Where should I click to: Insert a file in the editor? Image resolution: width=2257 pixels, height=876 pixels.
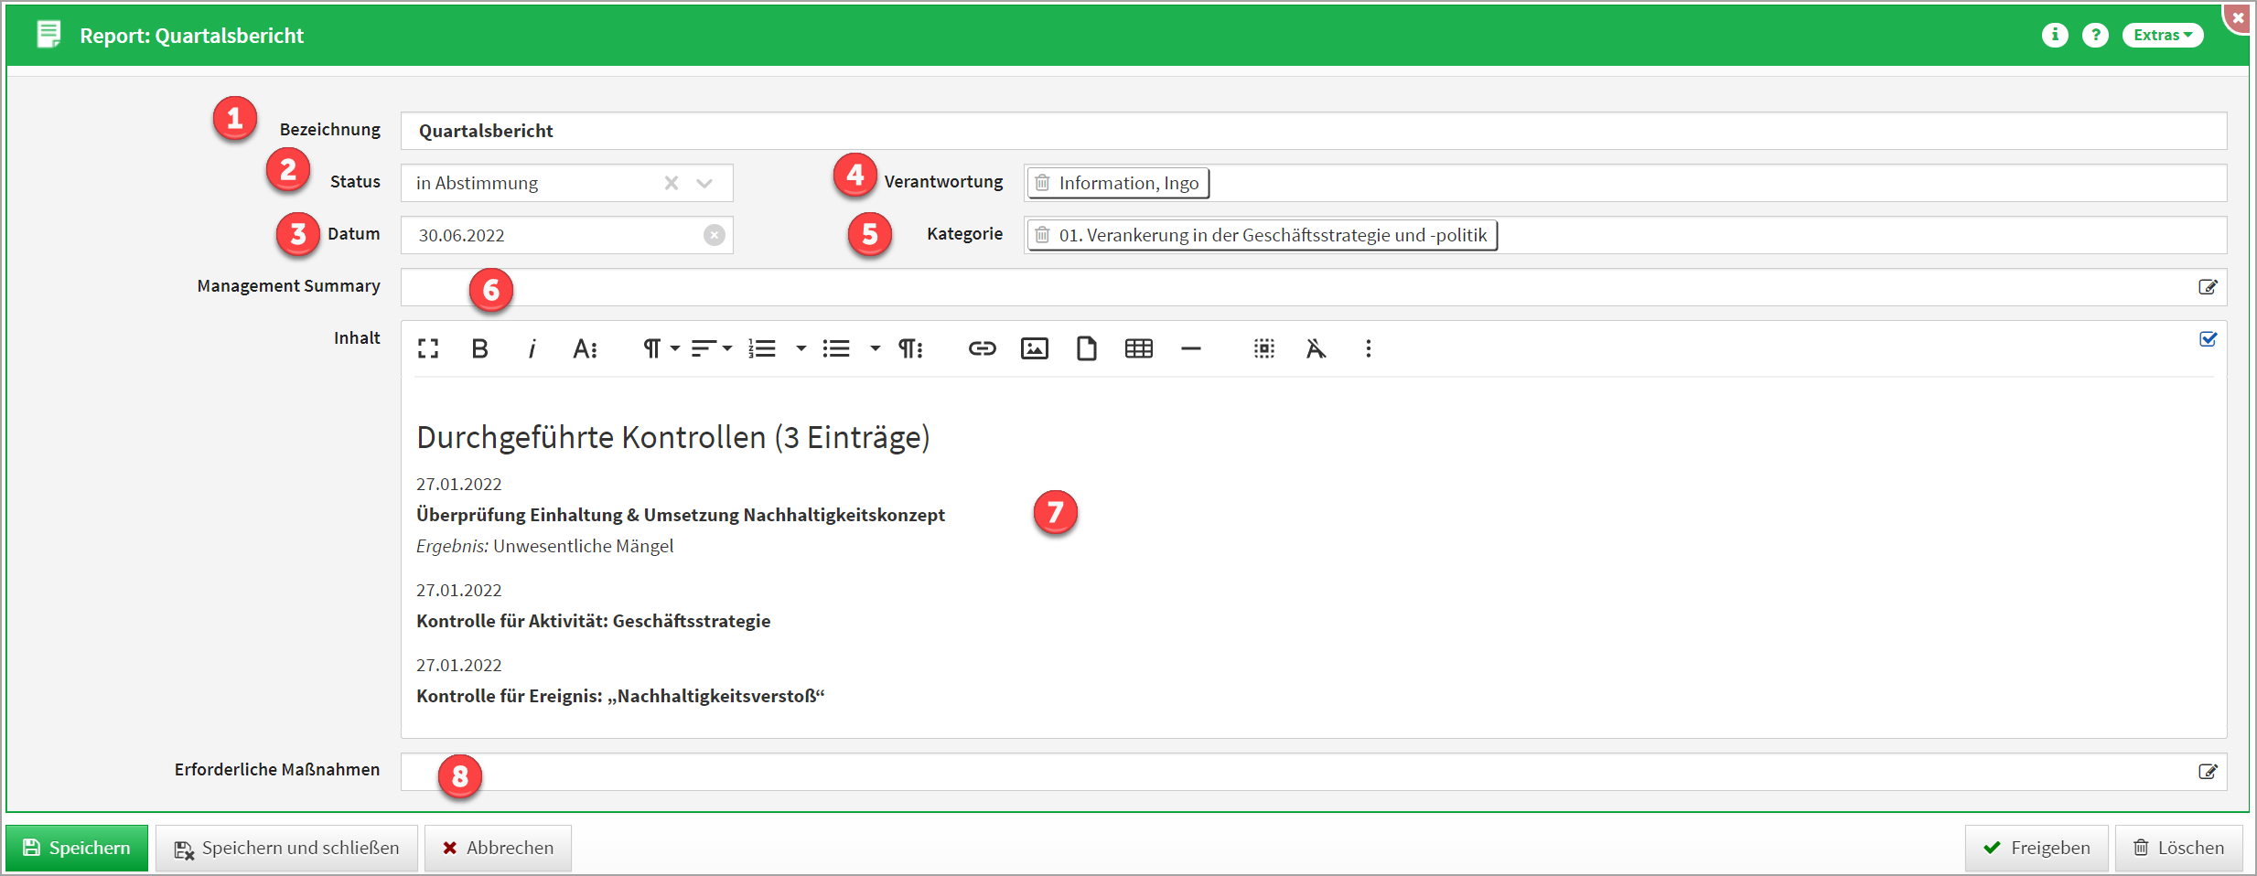click(x=1086, y=348)
